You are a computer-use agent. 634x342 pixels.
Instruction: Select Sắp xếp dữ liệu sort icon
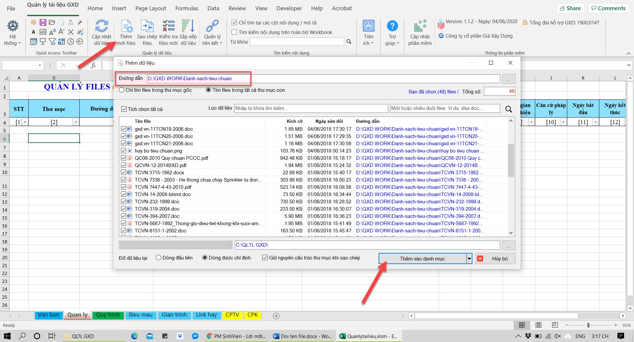point(188,26)
